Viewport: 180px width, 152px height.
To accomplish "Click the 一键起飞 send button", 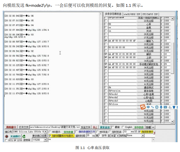I will [x=149, y=41].
